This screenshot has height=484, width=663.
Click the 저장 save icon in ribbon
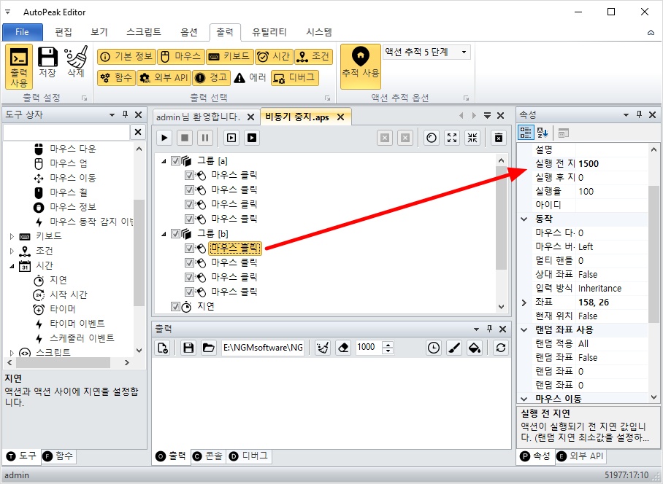tap(47, 63)
